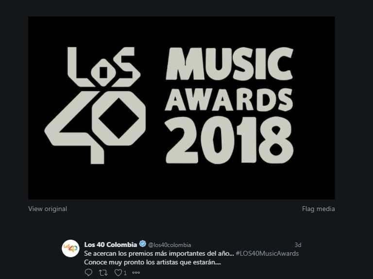Click the like count number
The height and width of the screenshot is (279, 373).
(x=125, y=273)
